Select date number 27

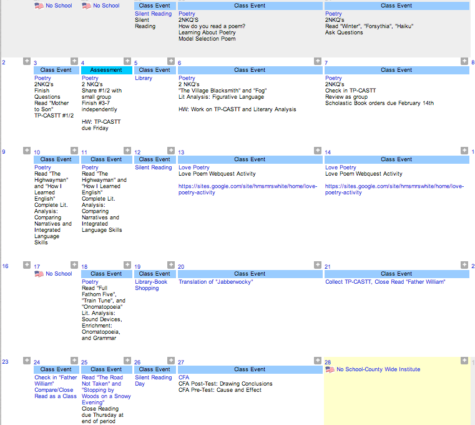(181, 362)
